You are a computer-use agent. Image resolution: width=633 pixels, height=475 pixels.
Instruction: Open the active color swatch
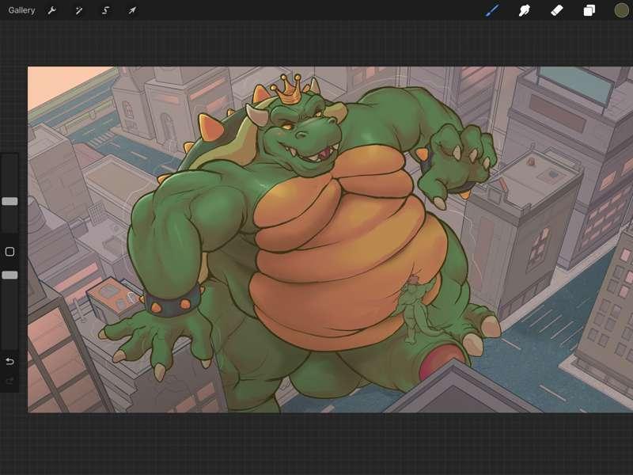(622, 10)
